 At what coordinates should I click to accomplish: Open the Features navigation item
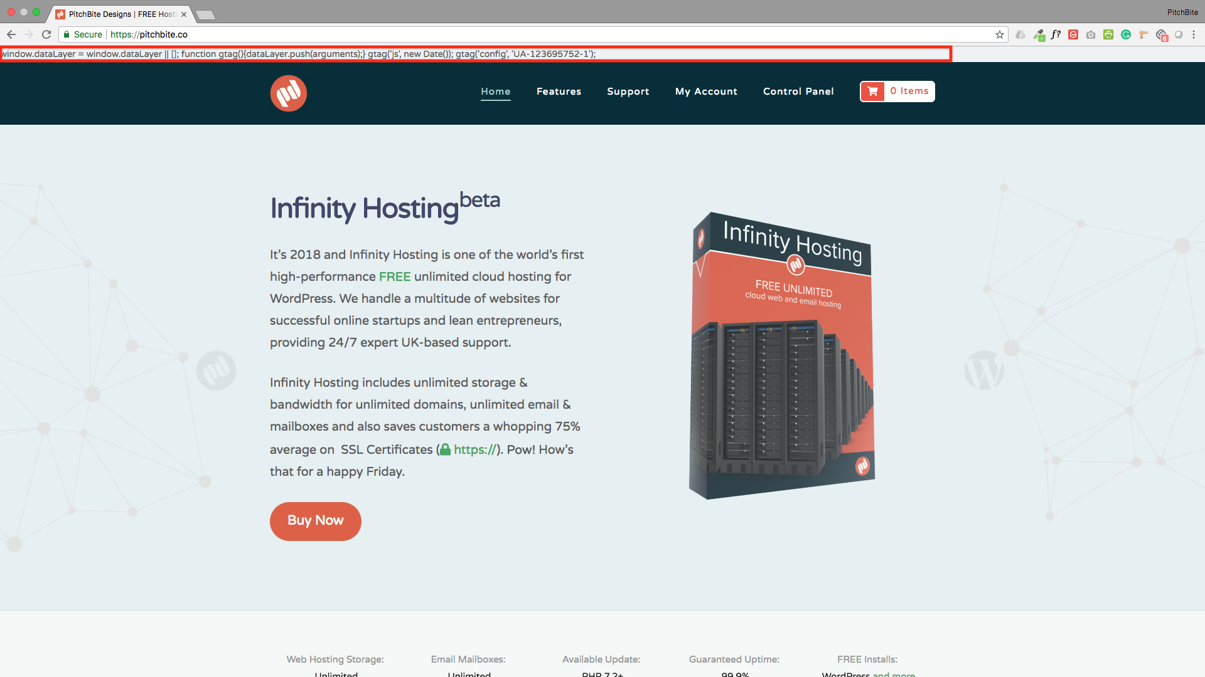click(x=559, y=92)
